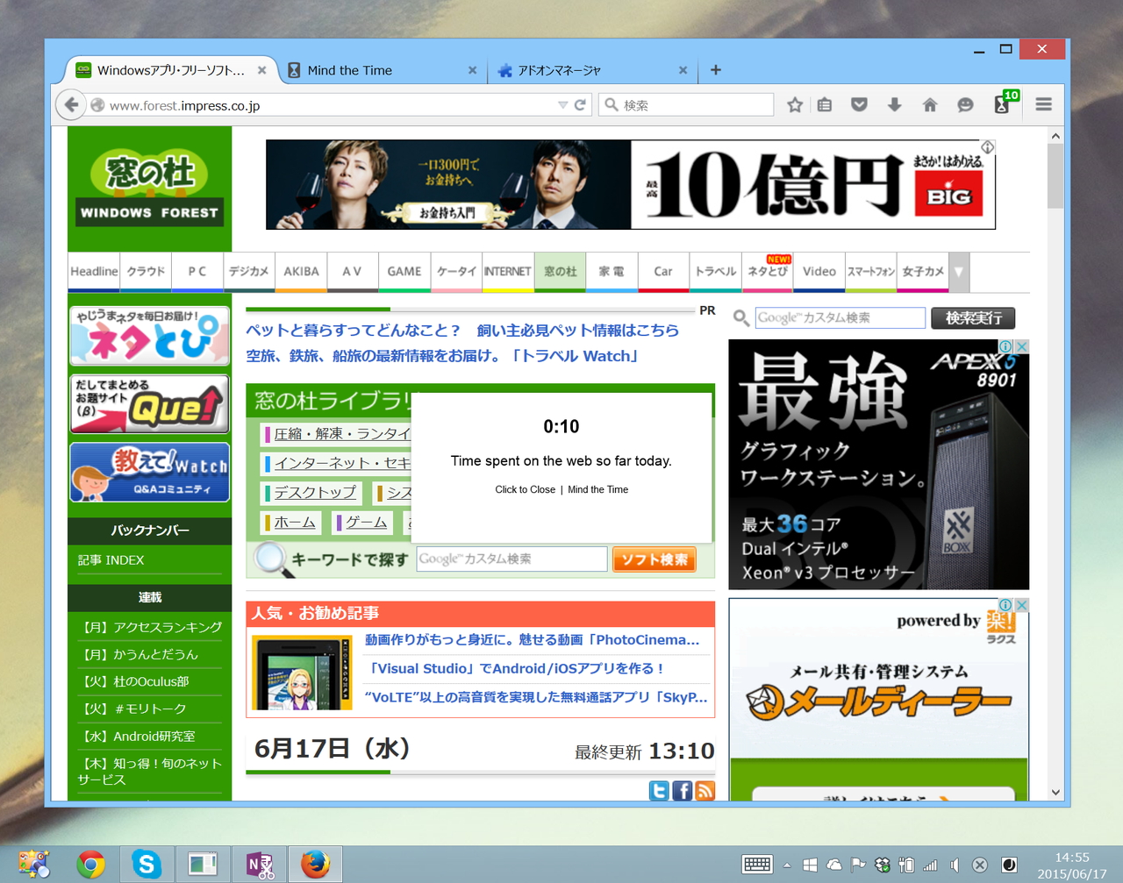Click the page's vertical scrollbar thumb
Viewport: 1123px width, 883px height.
1055,176
